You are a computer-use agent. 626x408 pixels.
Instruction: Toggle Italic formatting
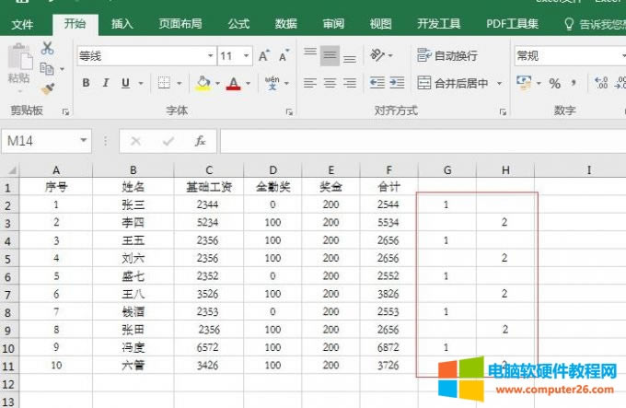click(x=105, y=84)
